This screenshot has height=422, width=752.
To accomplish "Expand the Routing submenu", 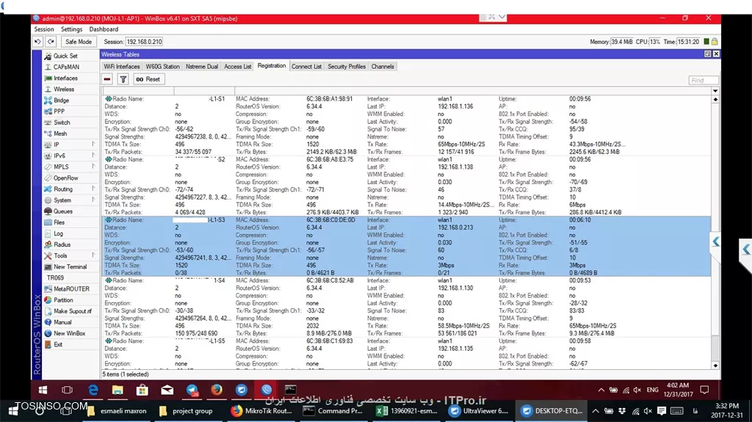I will pyautogui.click(x=93, y=189).
